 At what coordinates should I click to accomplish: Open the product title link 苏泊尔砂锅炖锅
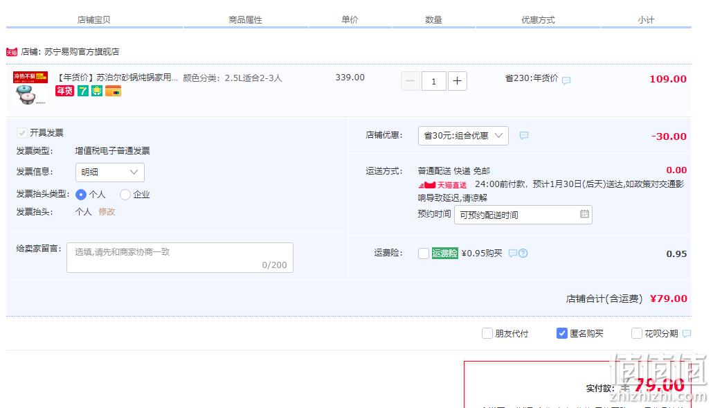117,78
